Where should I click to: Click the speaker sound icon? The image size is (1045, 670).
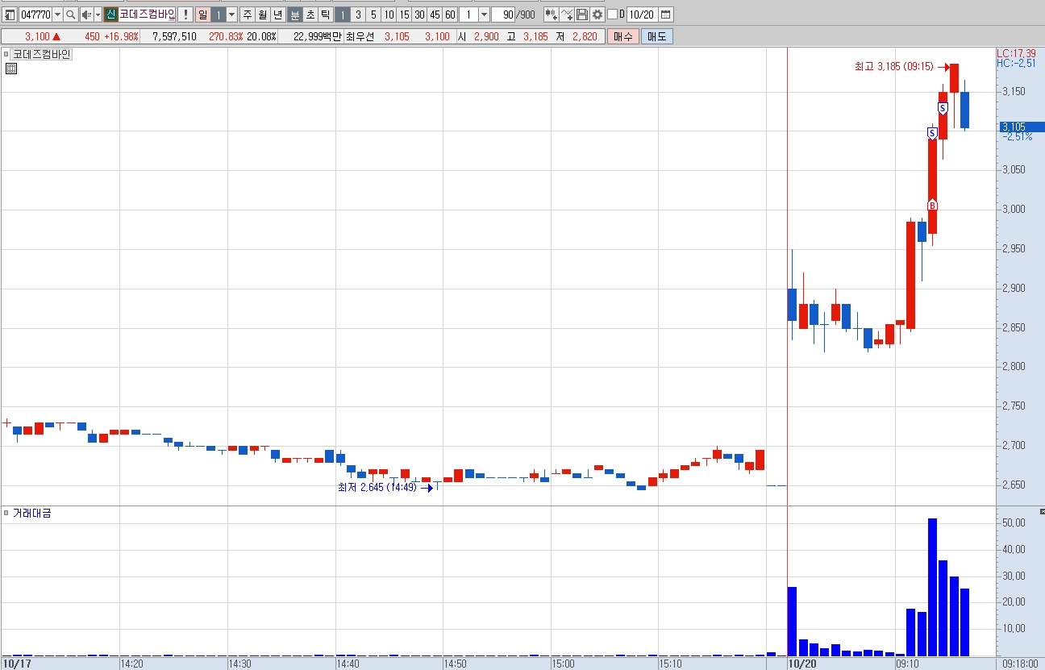(x=86, y=15)
